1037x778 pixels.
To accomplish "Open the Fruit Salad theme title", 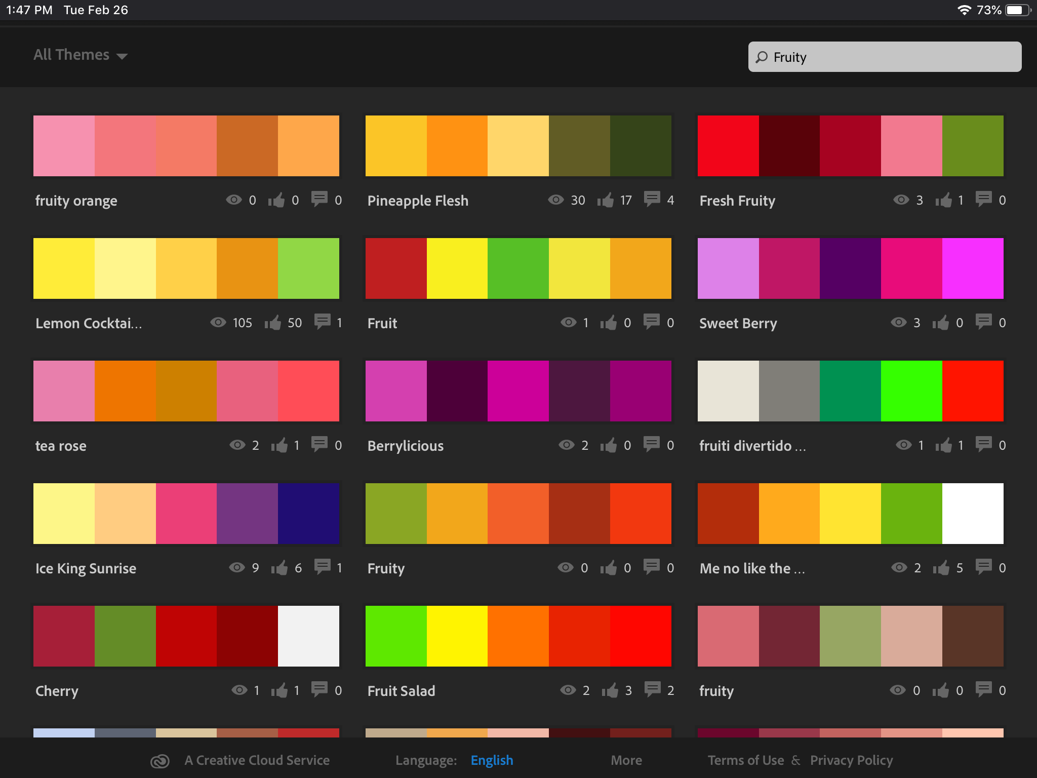I will point(402,691).
